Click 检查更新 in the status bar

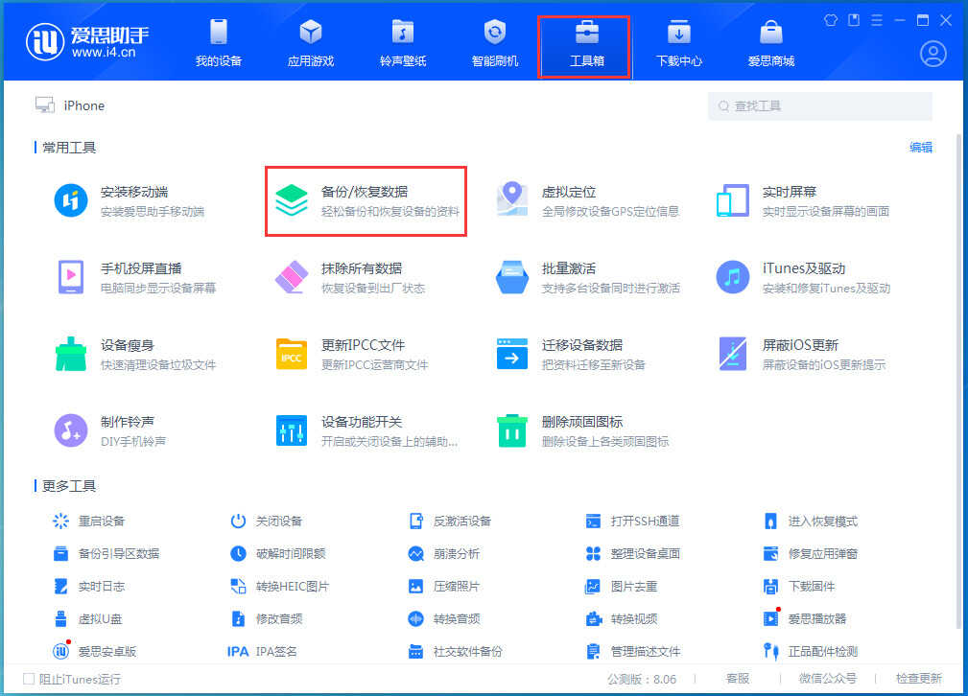(x=919, y=679)
